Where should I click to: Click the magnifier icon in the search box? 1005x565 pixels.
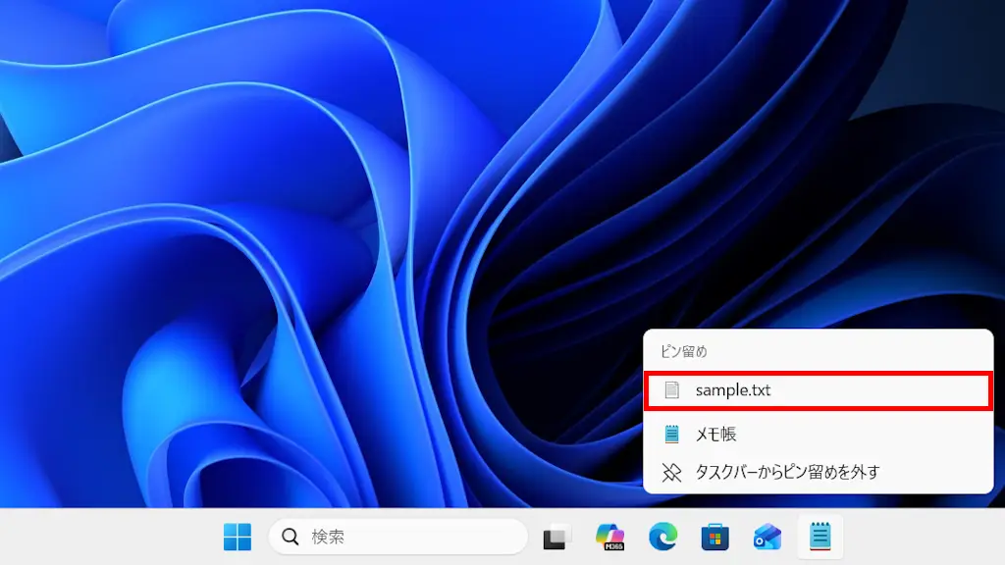point(291,537)
